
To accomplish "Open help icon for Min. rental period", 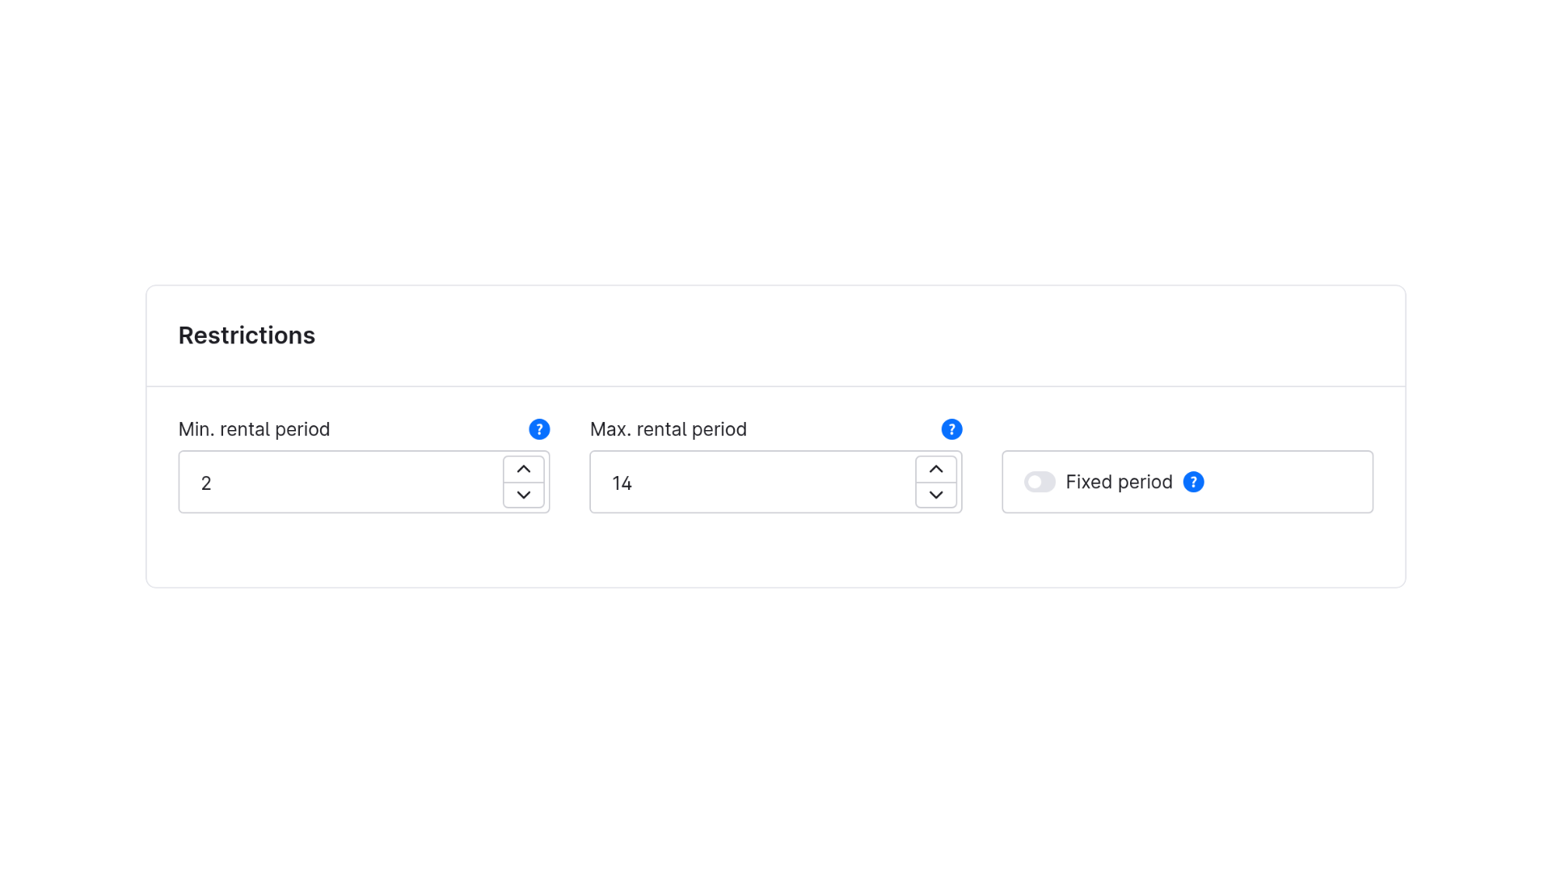I will 539,429.
